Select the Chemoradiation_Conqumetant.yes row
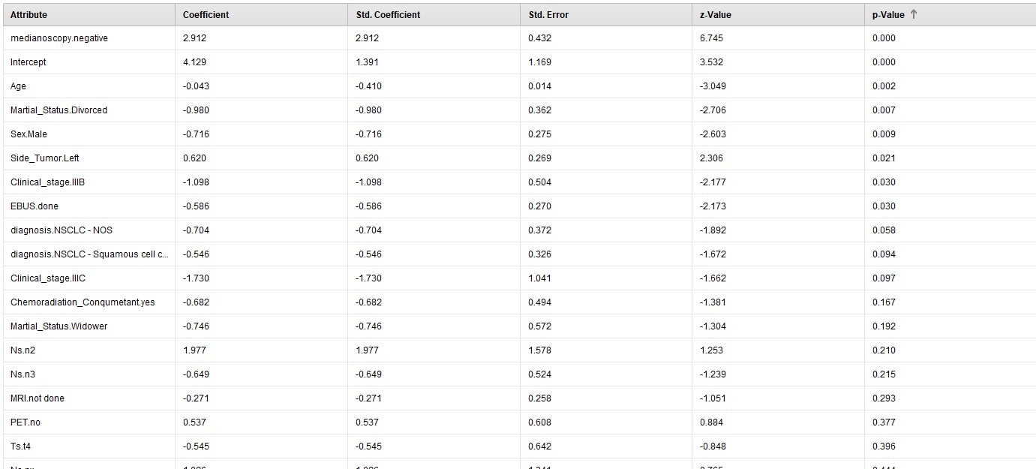Viewport: 1036px width, 469px height. click(519, 302)
